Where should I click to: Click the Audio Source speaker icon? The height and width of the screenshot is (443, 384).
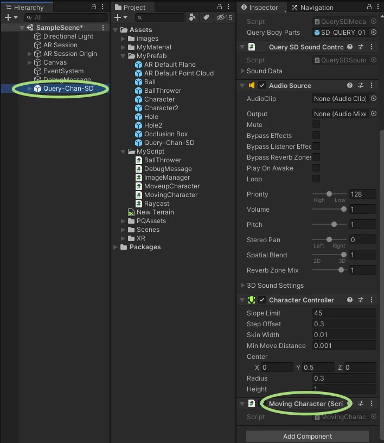tap(251, 85)
